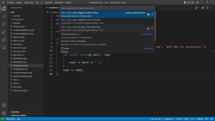This screenshot has height=121, width=215.
Task: Toggle the primary side bar layout icon
Action: pos(185,2)
